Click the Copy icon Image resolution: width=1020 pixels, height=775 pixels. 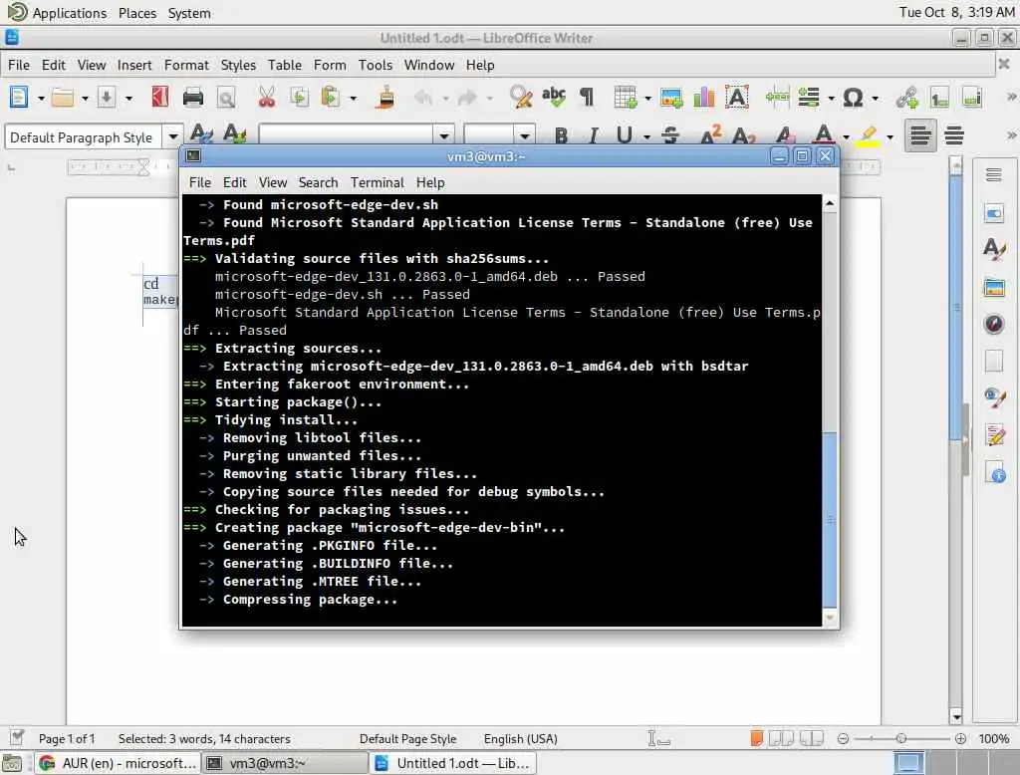coord(299,98)
